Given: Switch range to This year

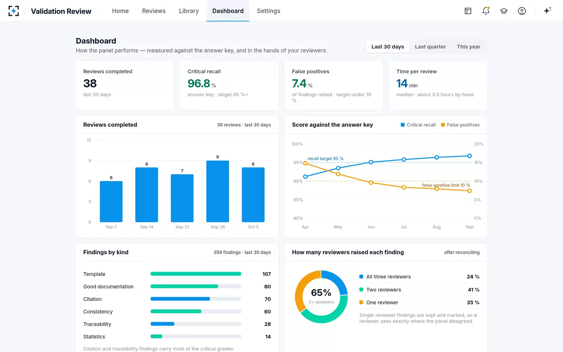Looking at the screenshot, I should [468, 47].
